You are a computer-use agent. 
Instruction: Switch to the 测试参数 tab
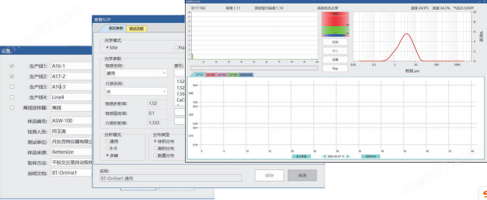pos(115,28)
